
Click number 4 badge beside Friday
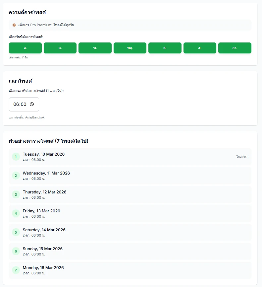[x=16, y=213]
